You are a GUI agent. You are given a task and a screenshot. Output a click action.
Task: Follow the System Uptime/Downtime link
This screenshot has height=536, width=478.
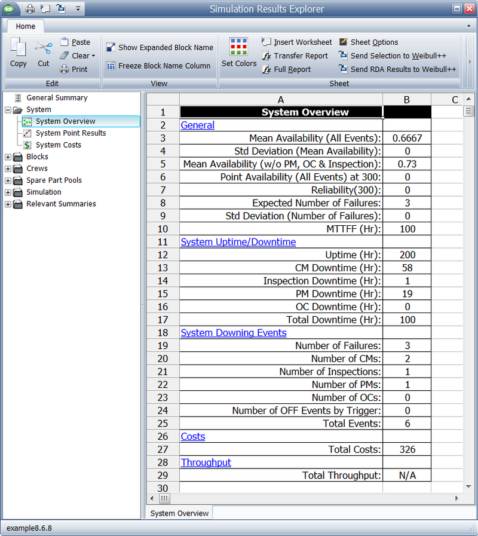238,242
